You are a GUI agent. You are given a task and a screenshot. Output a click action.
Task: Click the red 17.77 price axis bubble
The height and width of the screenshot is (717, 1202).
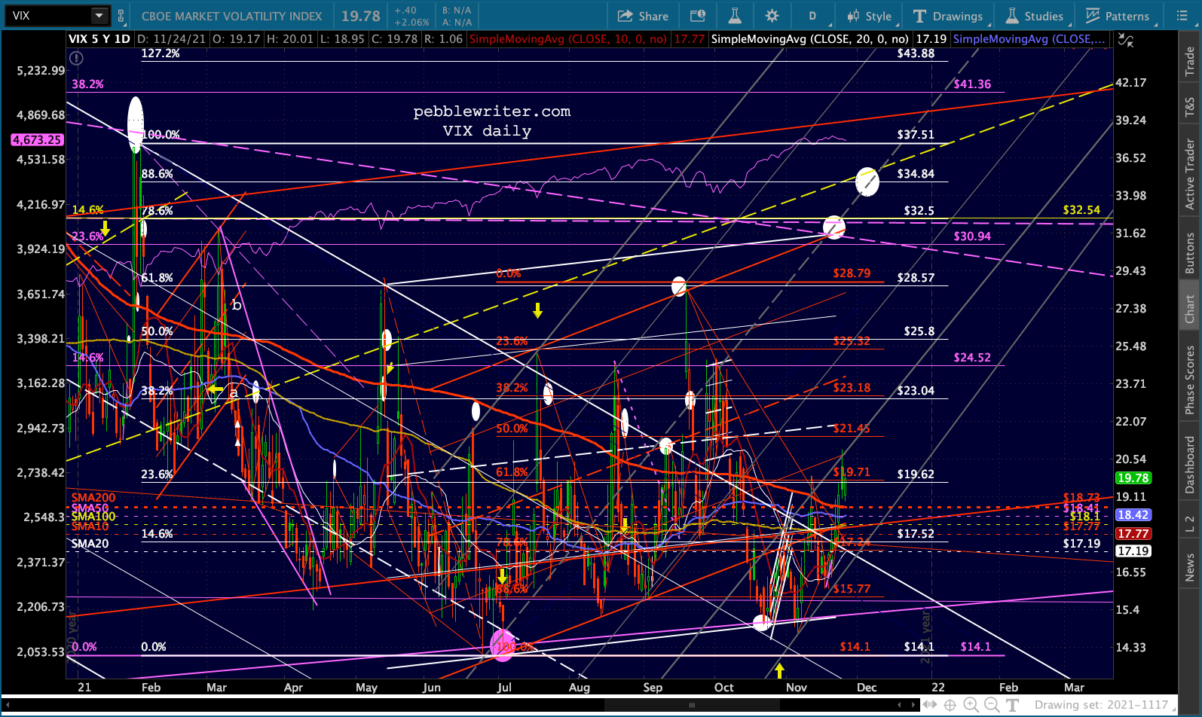point(1133,533)
